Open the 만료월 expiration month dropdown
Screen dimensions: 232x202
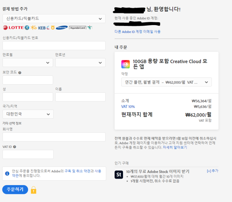(x=28, y=63)
